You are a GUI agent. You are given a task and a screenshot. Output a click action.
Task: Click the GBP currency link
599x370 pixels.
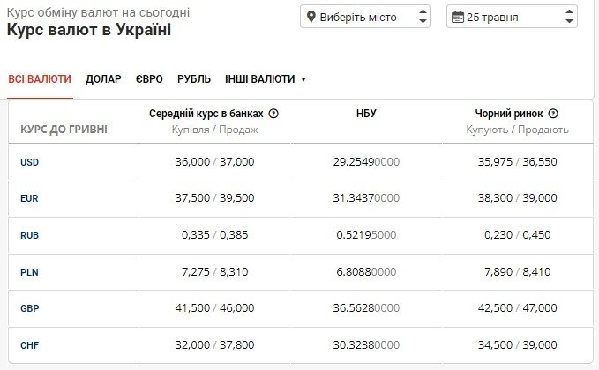[30, 309]
